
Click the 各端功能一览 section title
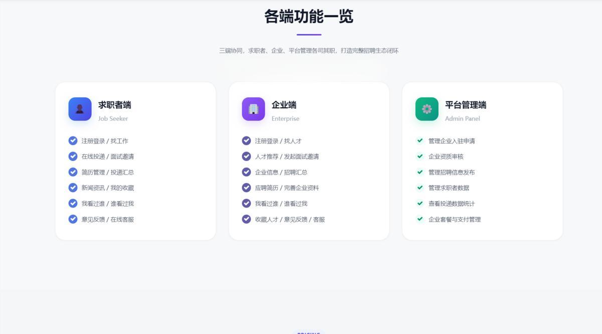(x=309, y=17)
